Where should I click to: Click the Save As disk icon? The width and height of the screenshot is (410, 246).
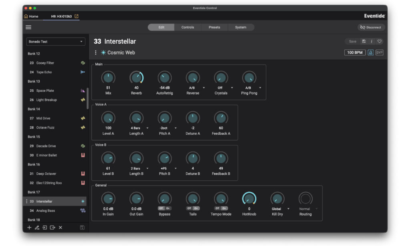click(x=364, y=41)
